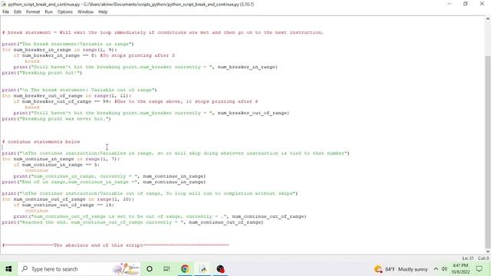This screenshot has height=276, width=491.
Task: Open the notifications action center
Action: pyautogui.click(x=479, y=269)
